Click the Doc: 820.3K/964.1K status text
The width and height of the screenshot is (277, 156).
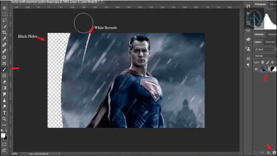(x=39, y=154)
